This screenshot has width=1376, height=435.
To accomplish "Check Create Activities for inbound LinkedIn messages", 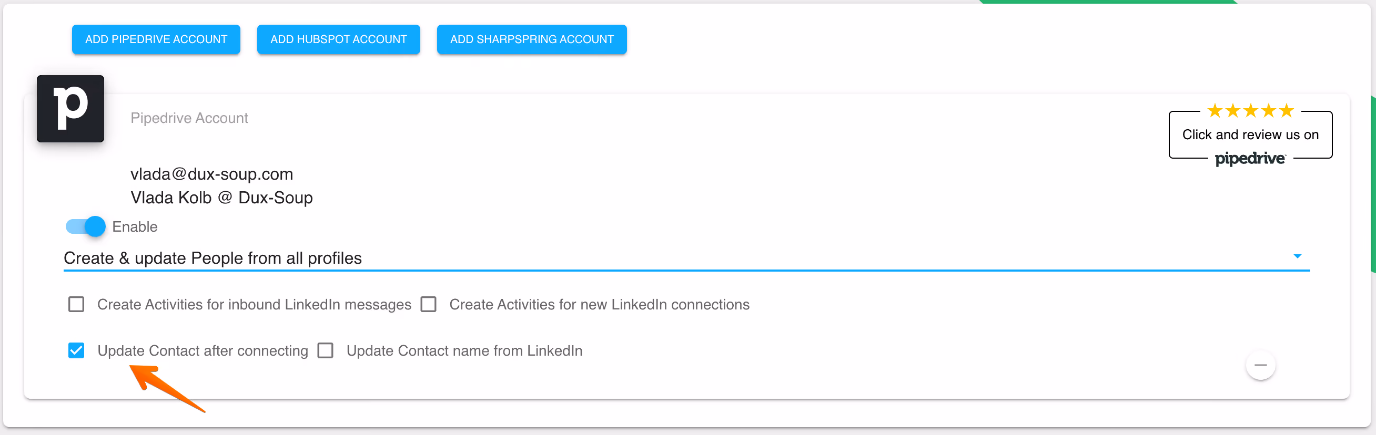I will (76, 305).
